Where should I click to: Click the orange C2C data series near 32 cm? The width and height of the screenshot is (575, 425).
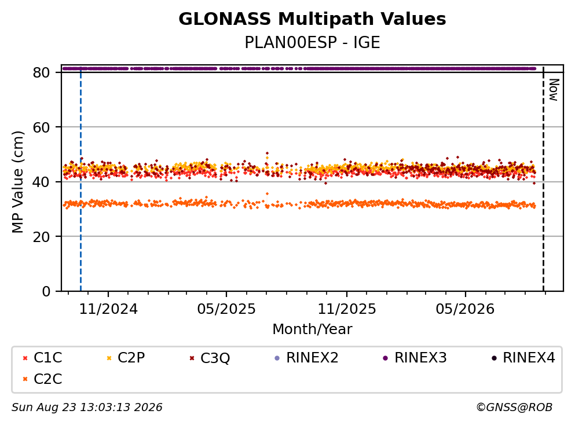pyautogui.click(x=299, y=204)
